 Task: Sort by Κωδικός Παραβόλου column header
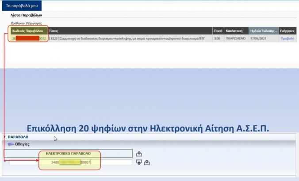pos(27,31)
